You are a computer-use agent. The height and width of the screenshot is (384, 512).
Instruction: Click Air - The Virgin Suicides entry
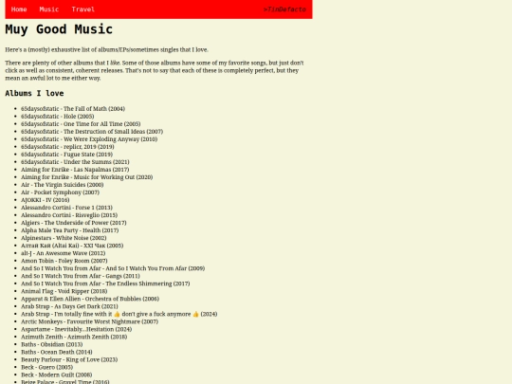[63, 185]
